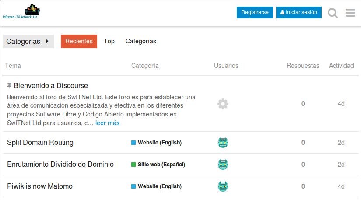Open the Bienvenido a Discourse topic
This screenshot has width=361, height=200.
coord(51,86)
